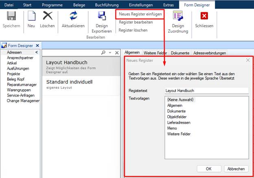Collapse the sidebar with the < chevron

(37, 52)
